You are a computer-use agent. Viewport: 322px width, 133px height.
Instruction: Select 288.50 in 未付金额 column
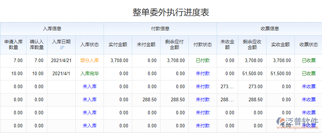(150, 99)
